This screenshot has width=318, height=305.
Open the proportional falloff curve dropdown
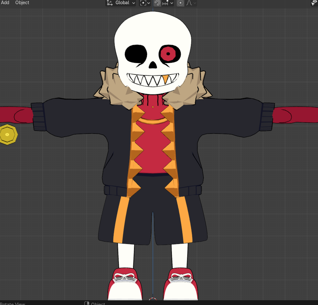point(191,3)
